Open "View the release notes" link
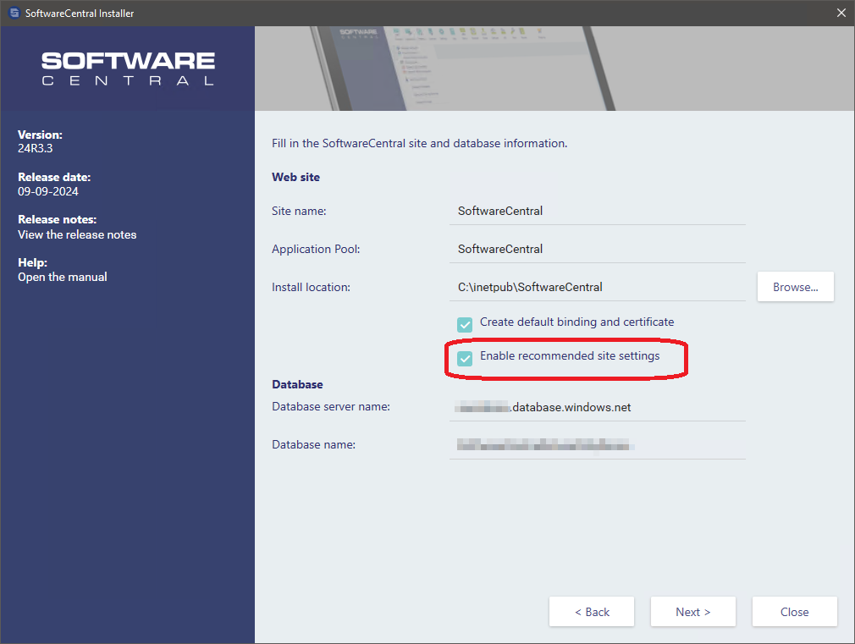 click(x=76, y=234)
